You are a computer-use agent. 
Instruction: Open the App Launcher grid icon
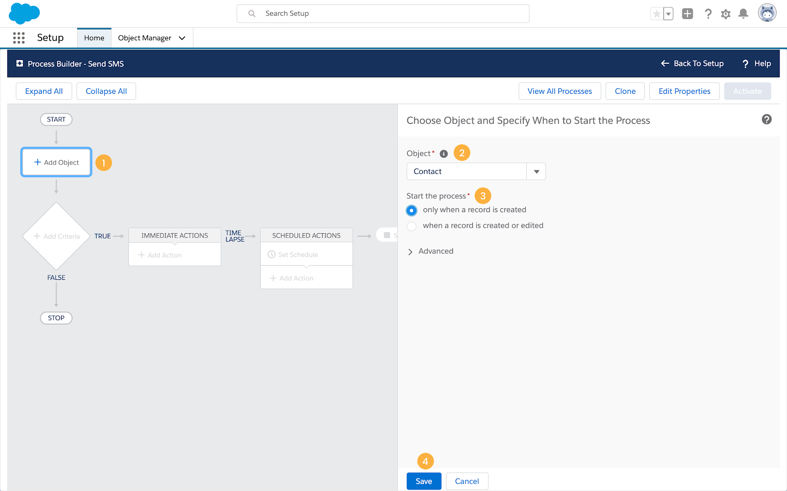(x=19, y=38)
